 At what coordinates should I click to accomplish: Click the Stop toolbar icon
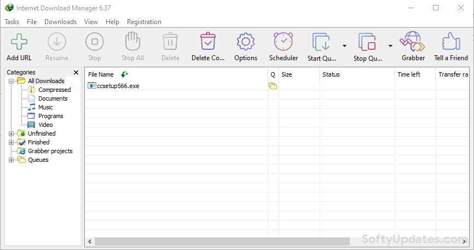pyautogui.click(x=95, y=42)
